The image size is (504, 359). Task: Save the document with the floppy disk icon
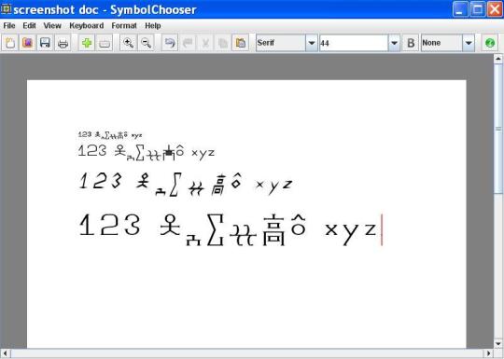click(x=45, y=42)
